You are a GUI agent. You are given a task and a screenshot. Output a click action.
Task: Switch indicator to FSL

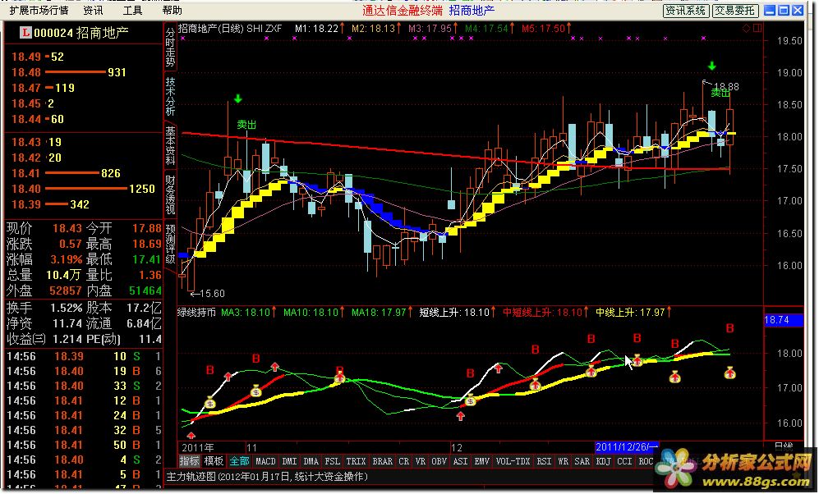(332, 461)
